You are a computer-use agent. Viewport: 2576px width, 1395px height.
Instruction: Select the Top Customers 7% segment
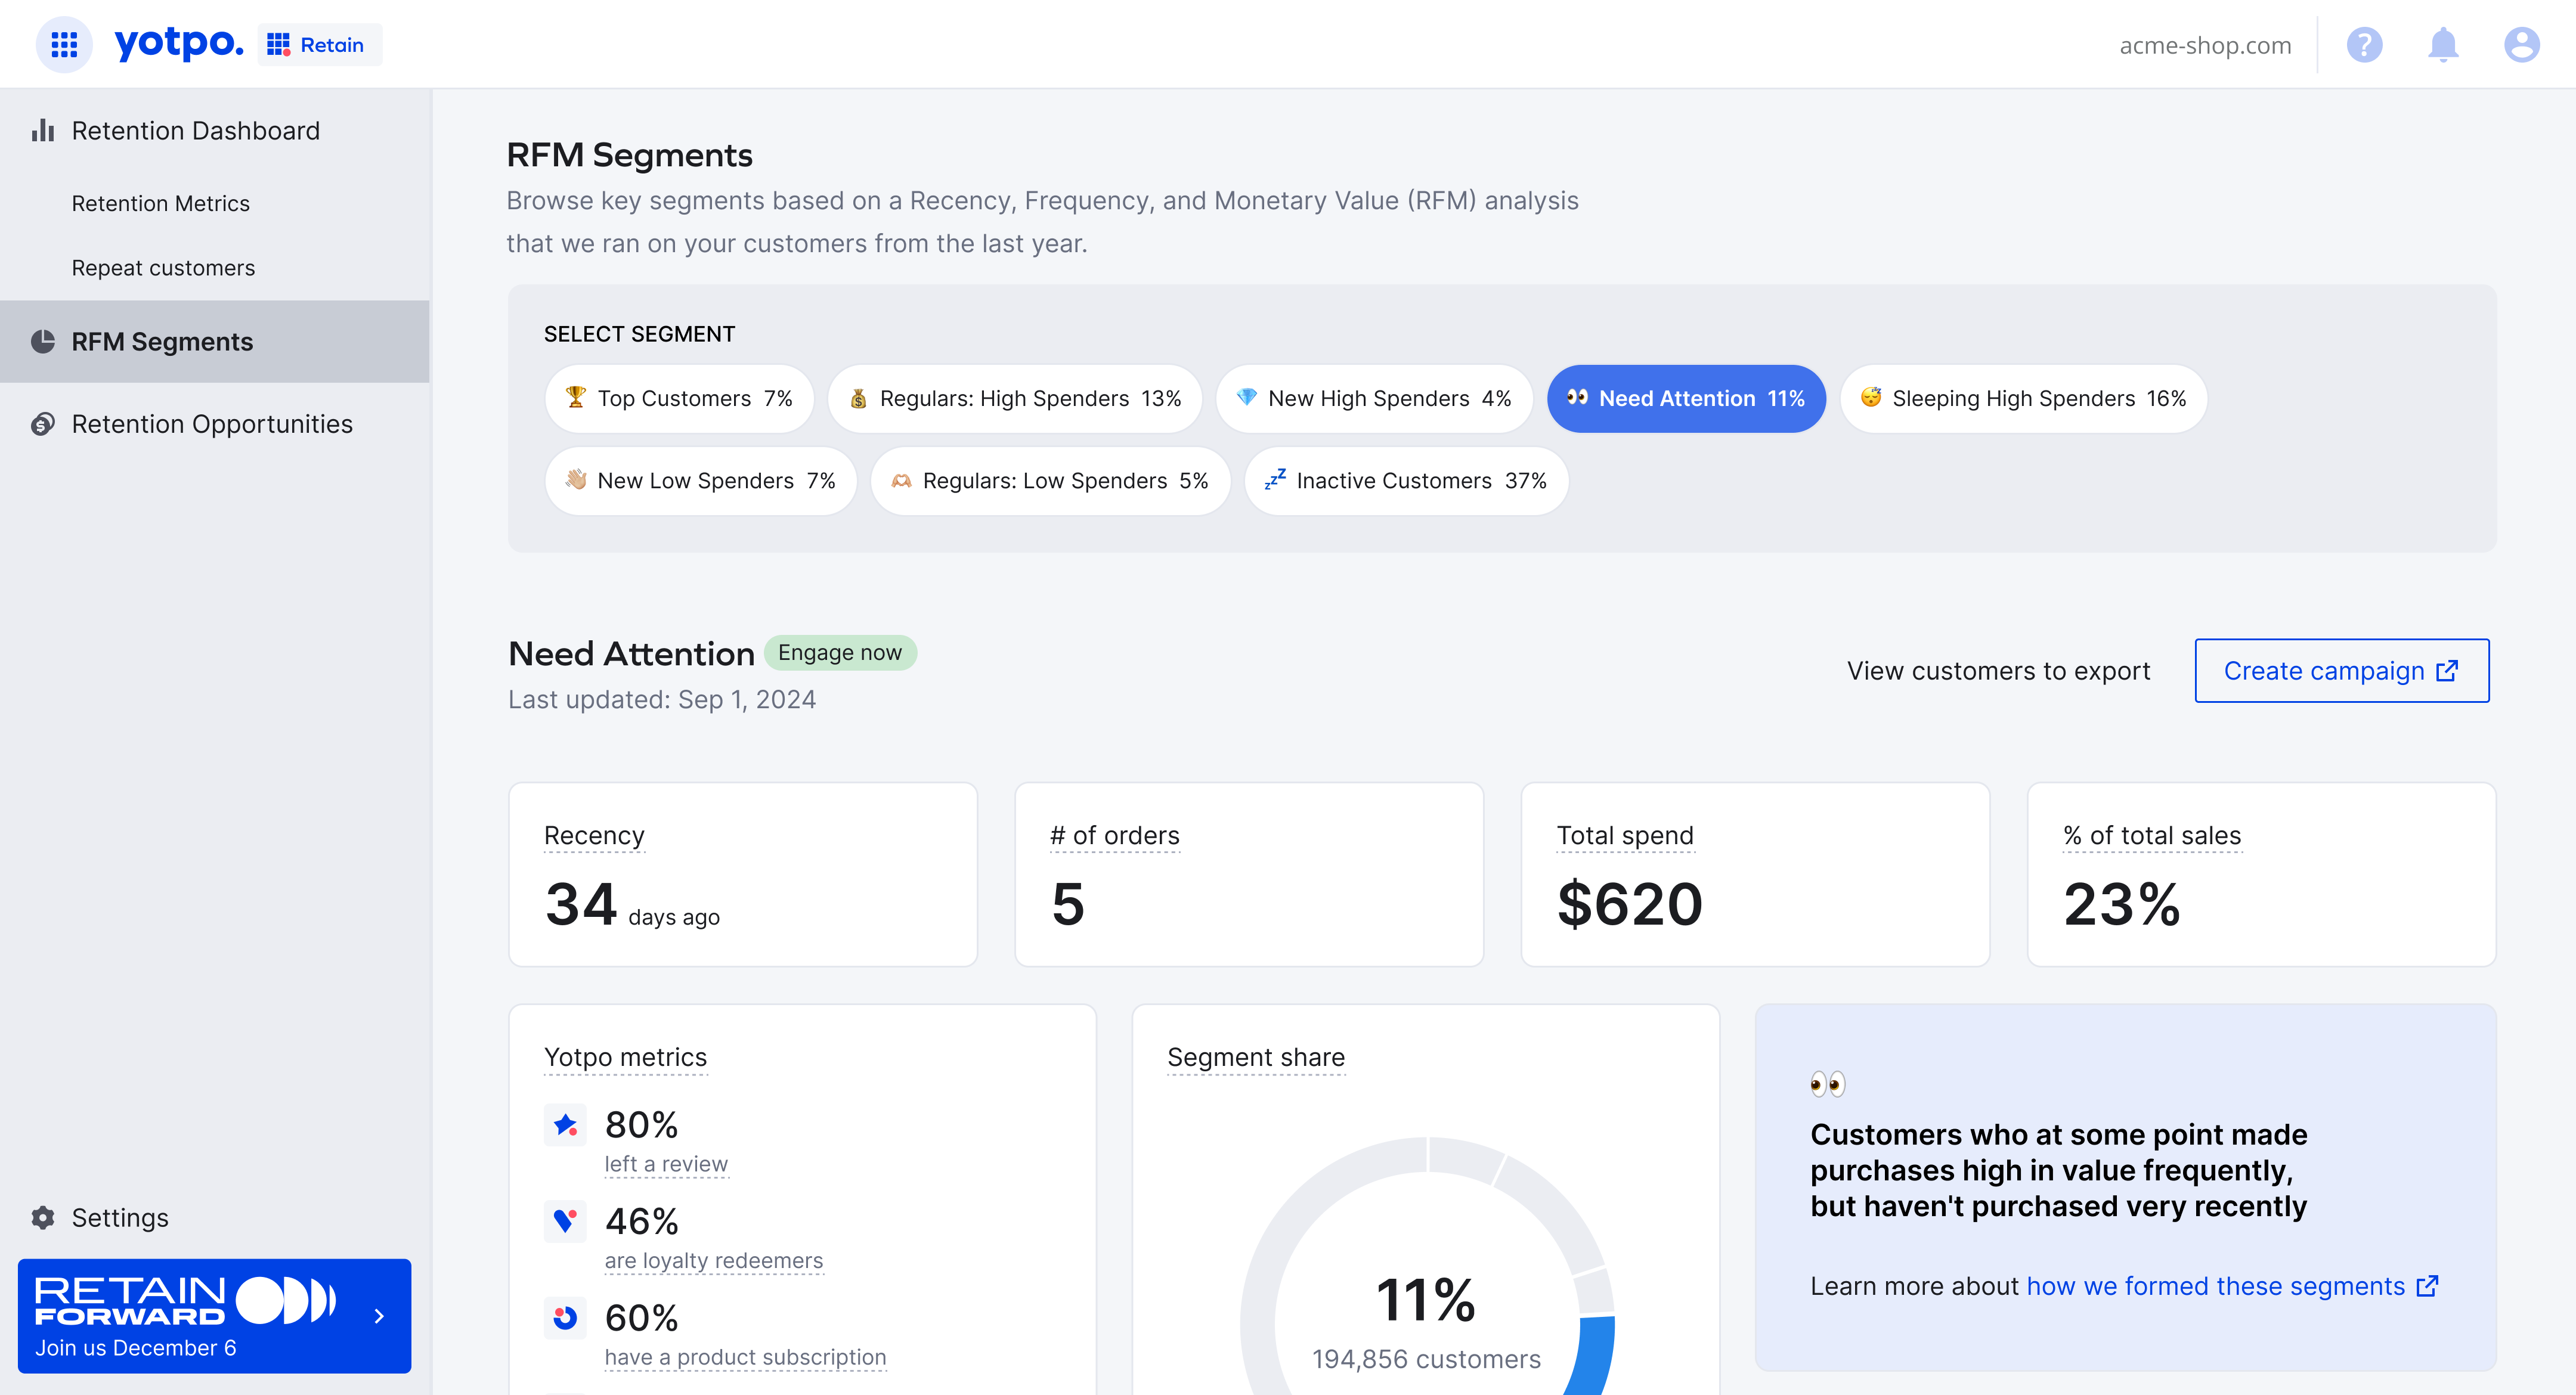[680, 399]
